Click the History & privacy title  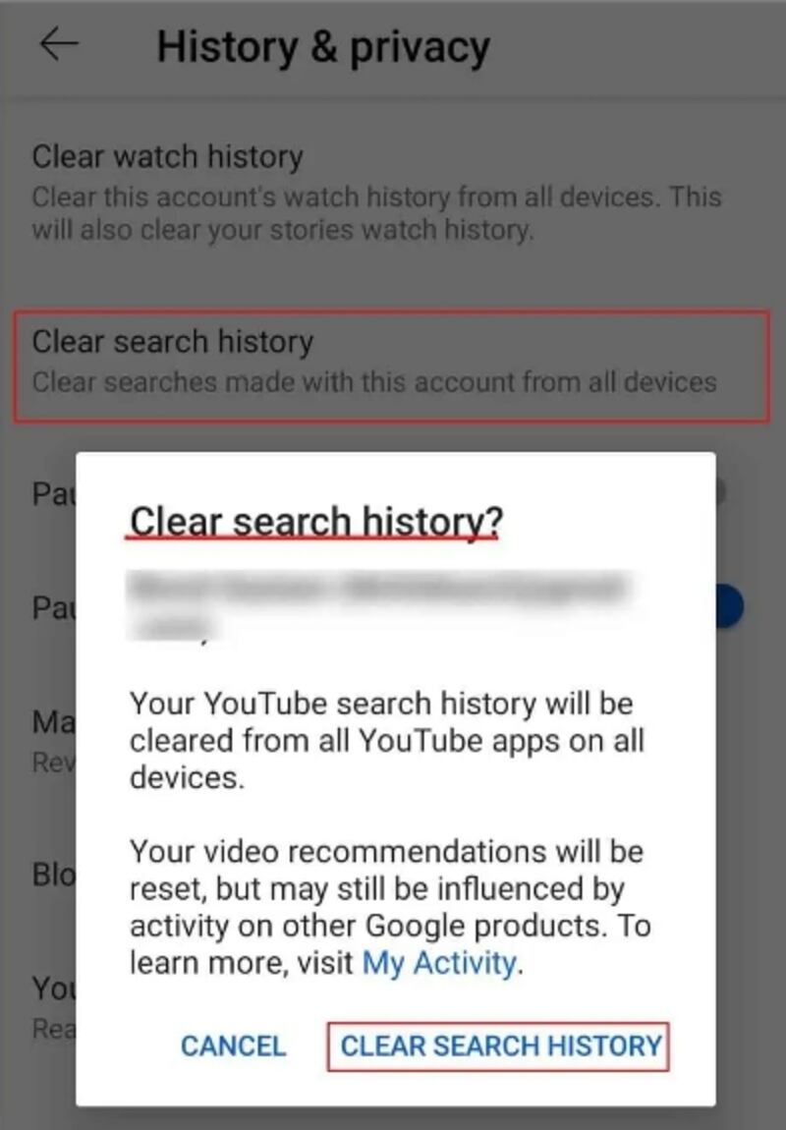323,47
